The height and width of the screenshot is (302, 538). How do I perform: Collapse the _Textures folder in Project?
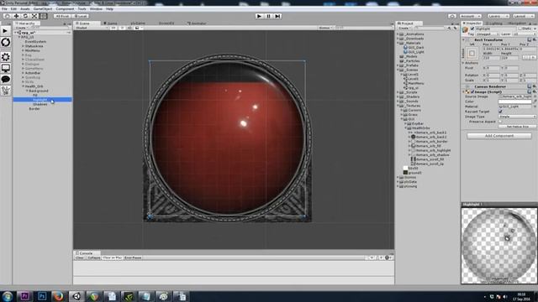pyautogui.click(x=398, y=106)
